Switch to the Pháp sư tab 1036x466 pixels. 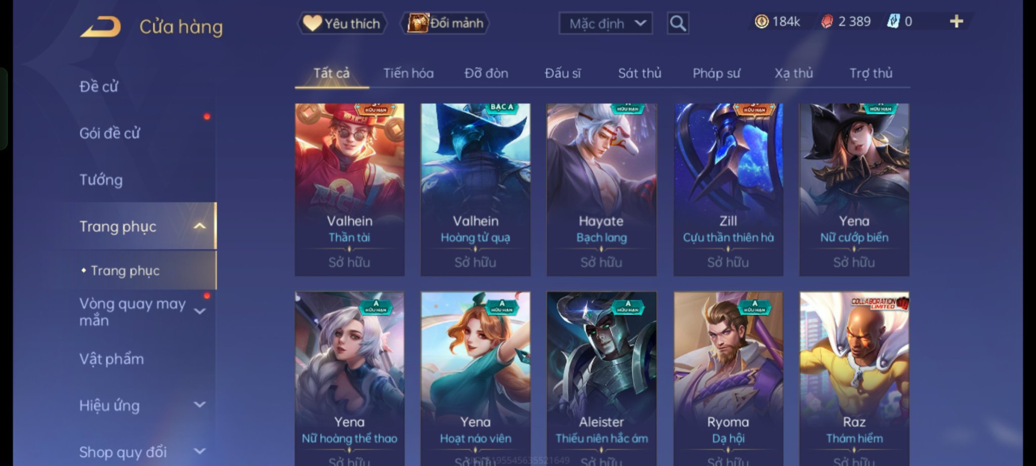tap(716, 73)
